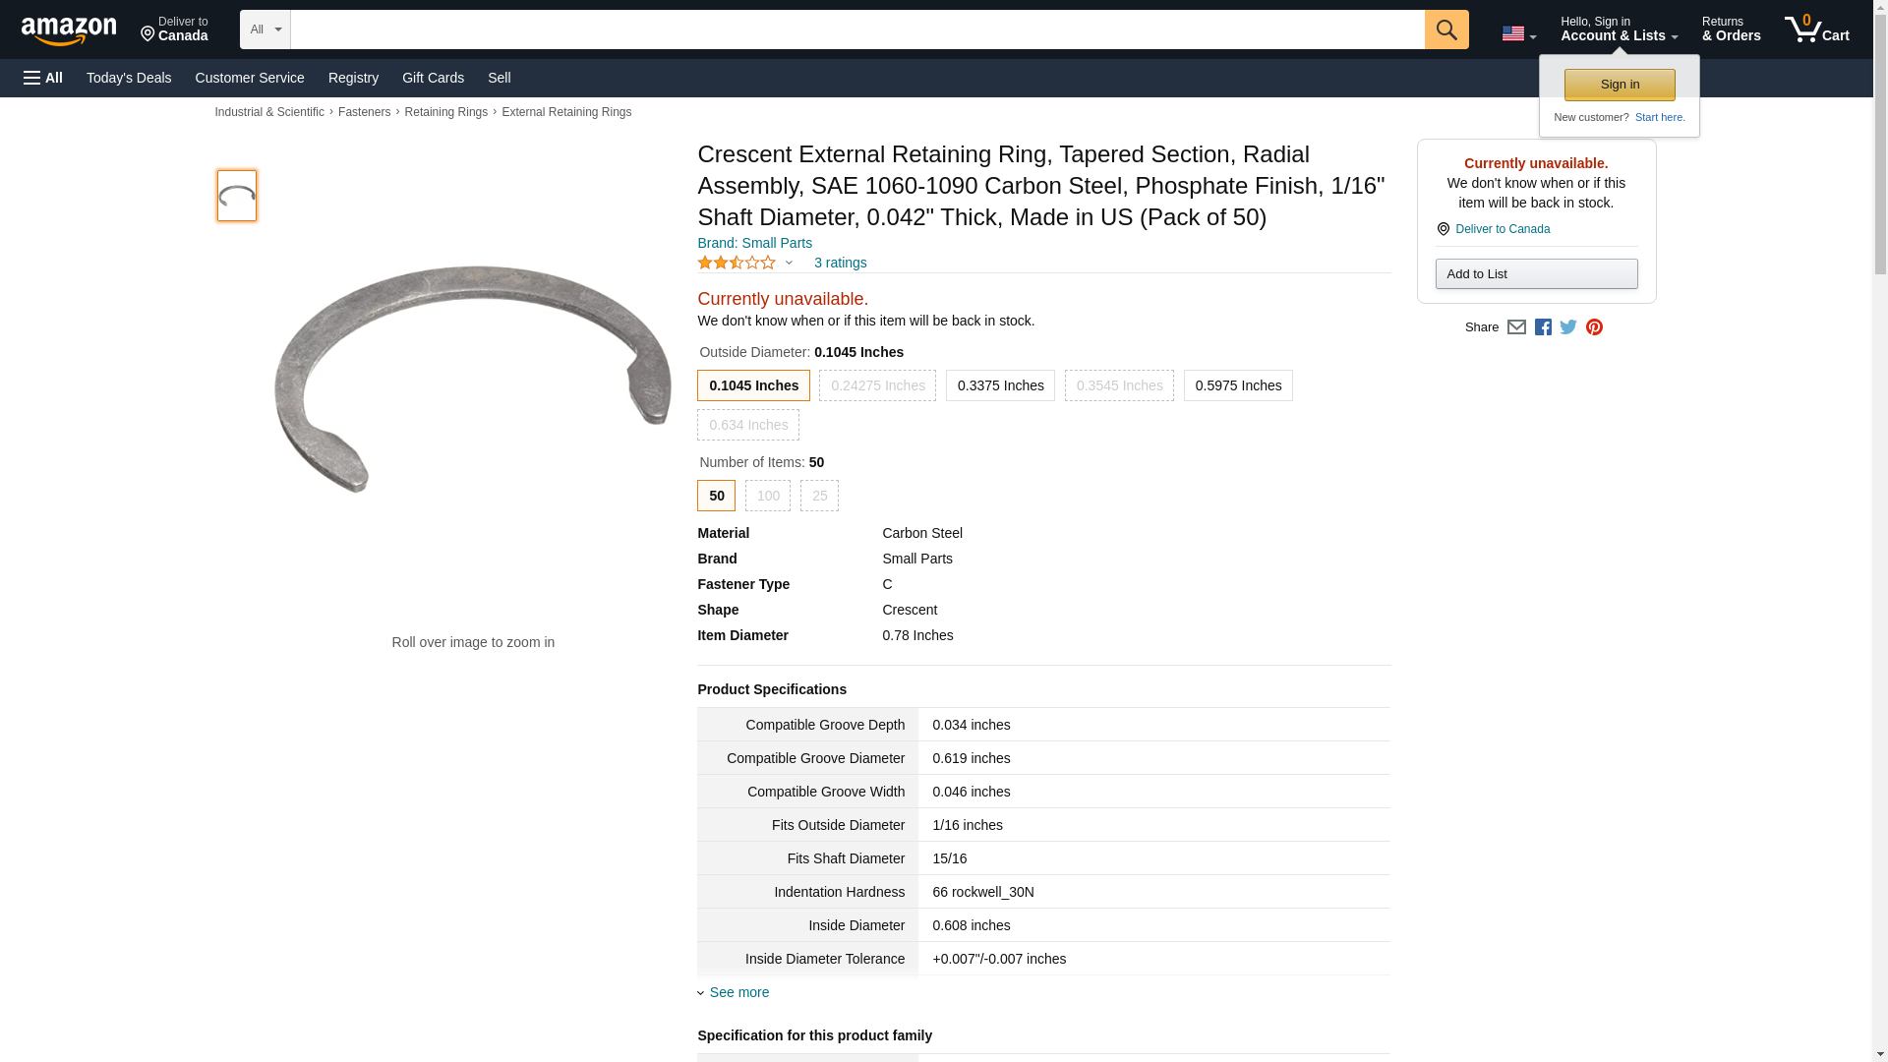Go to Gift Cards menu item
Viewport: 1888px width, 1062px height.
click(433, 78)
